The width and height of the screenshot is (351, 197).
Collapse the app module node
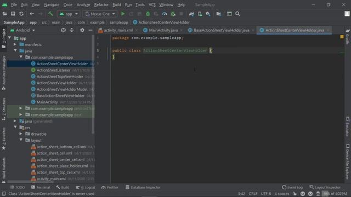click(x=10, y=38)
